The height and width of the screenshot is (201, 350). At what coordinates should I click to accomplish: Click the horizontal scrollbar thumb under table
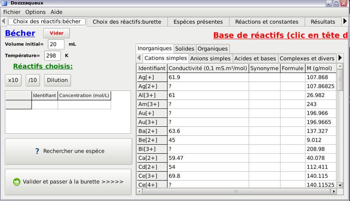pos(236,191)
